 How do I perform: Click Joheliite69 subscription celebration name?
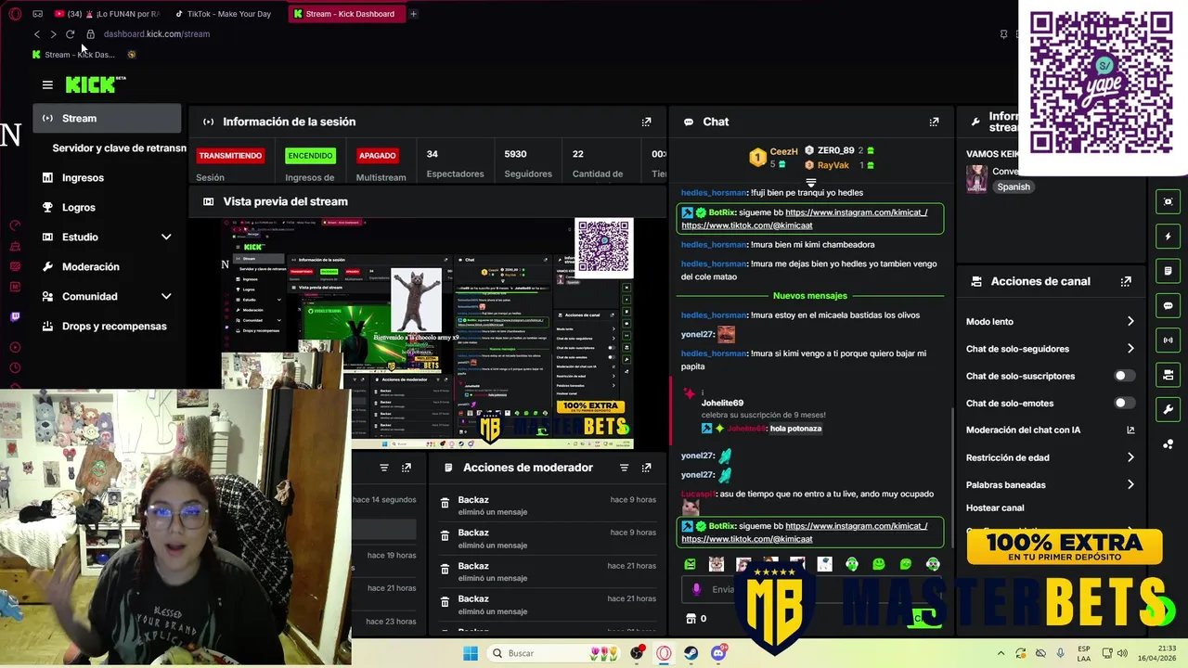[722, 404]
